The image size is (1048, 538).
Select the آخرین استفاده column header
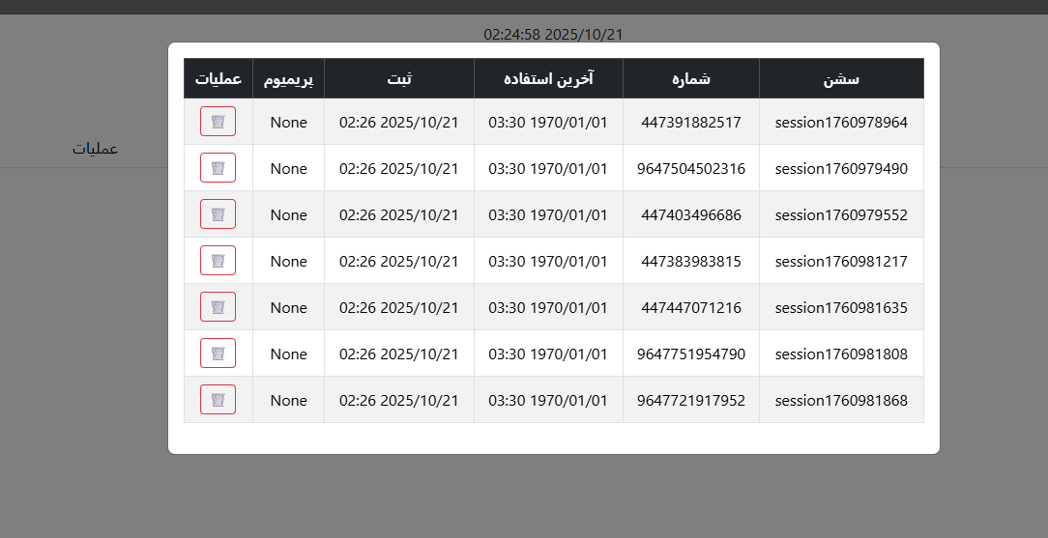(x=548, y=78)
